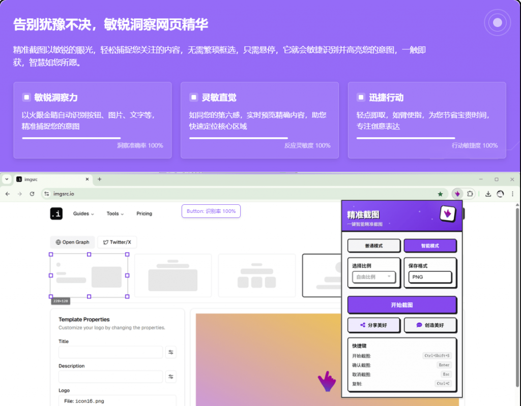Viewport: 521px width, 406px height.
Task: Open the Chrome three-dot menu
Action: [512, 194]
